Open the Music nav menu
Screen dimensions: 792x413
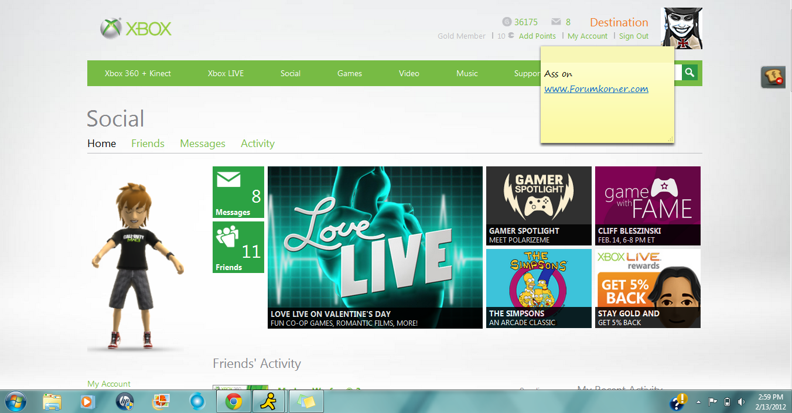click(x=467, y=73)
